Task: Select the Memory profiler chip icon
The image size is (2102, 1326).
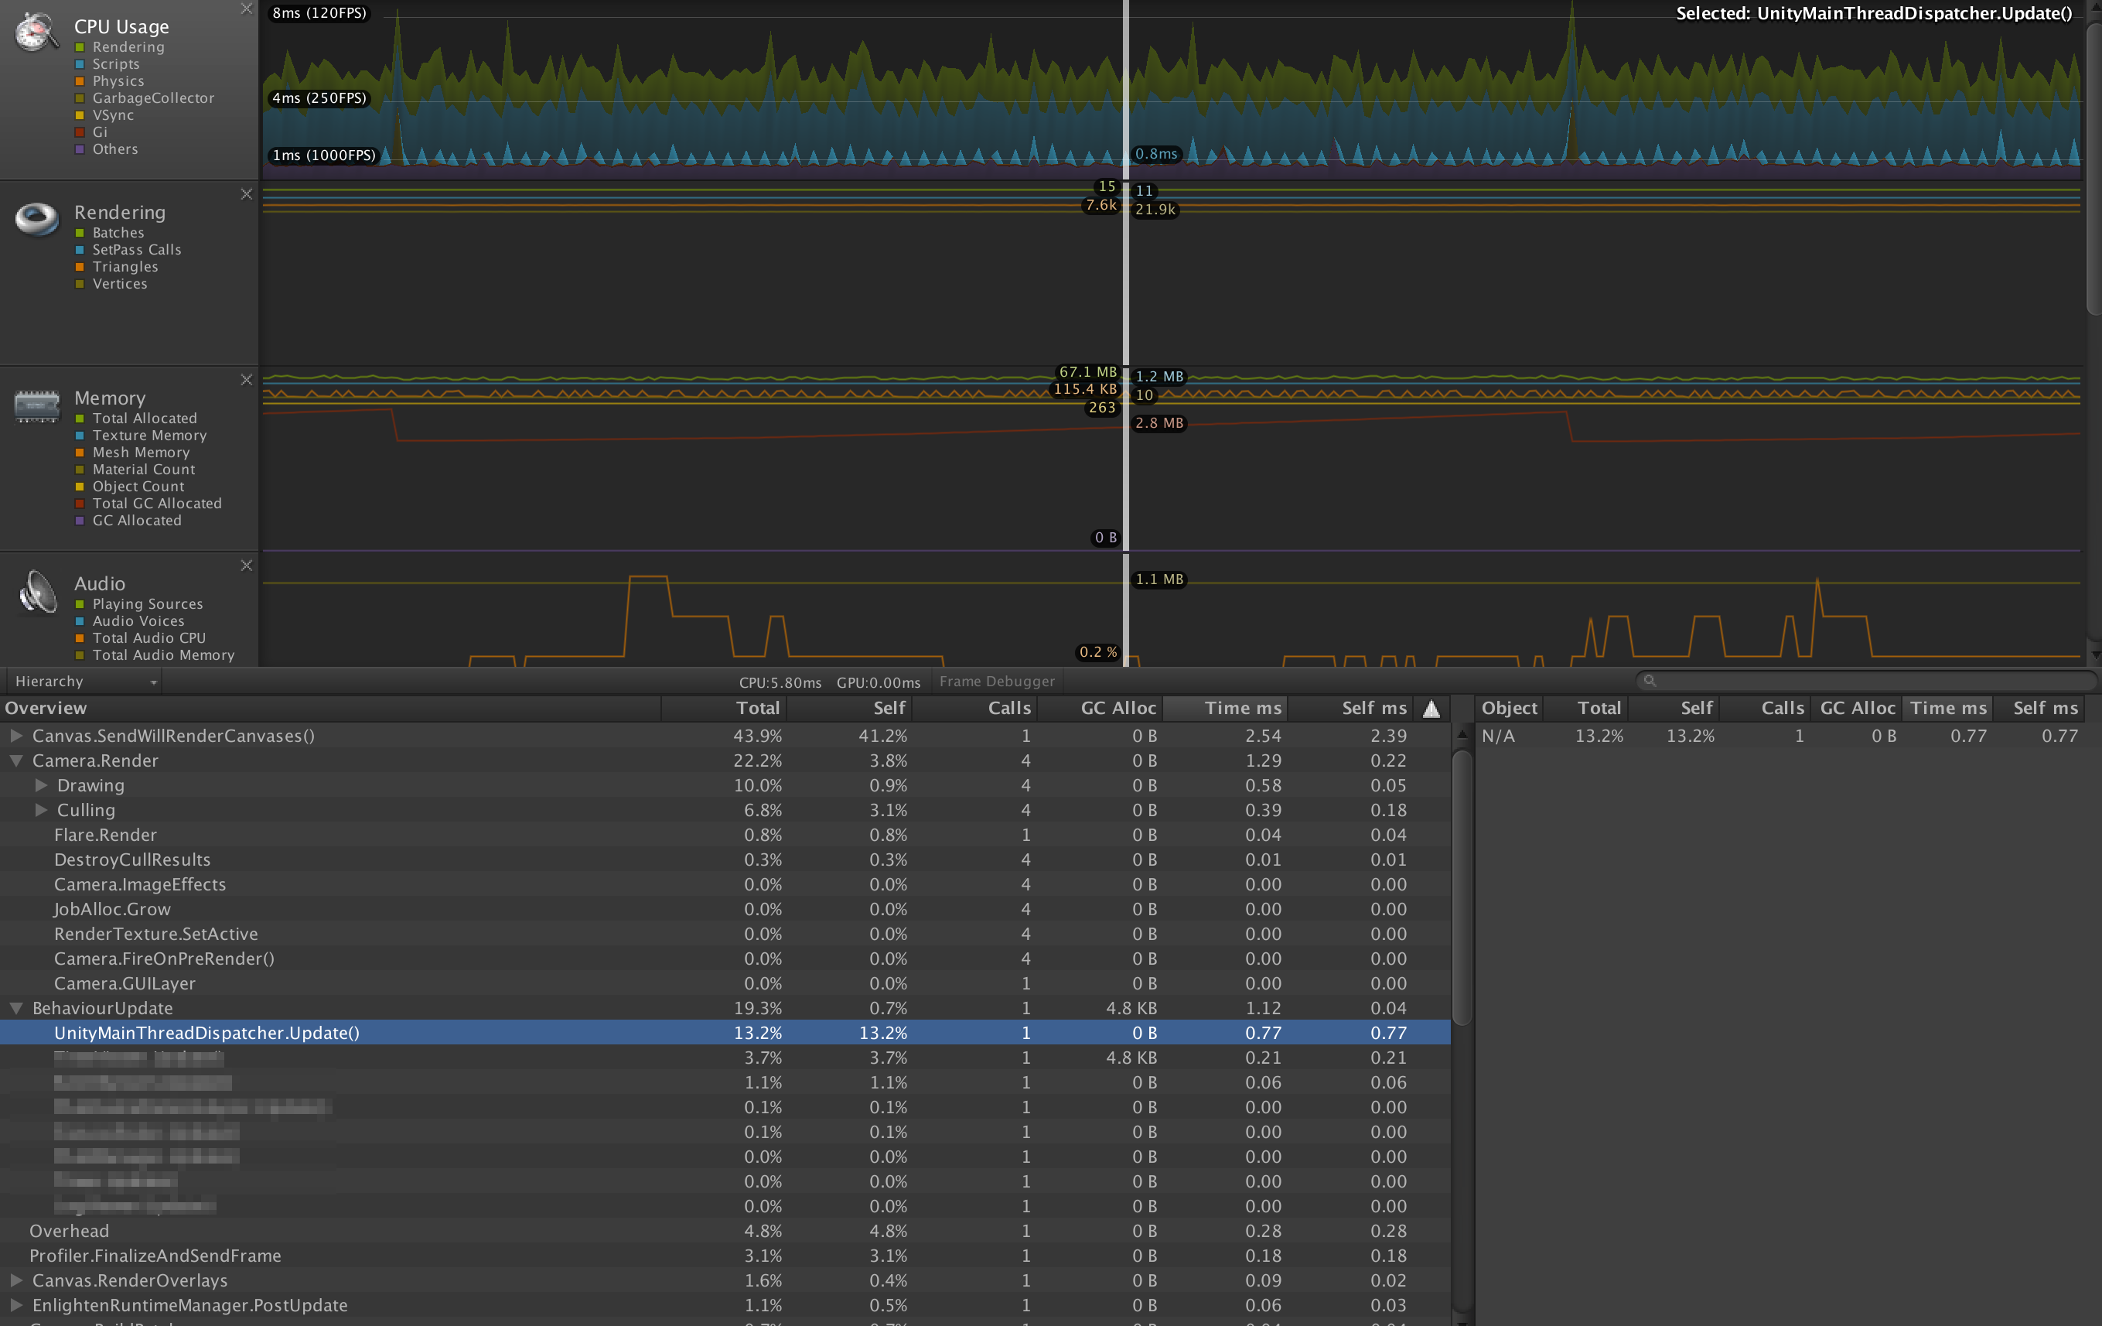Action: coord(38,406)
